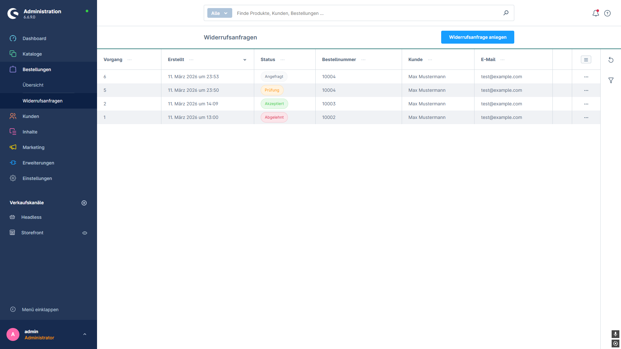
Task: Open the Headless sales channel
Action: 31,217
